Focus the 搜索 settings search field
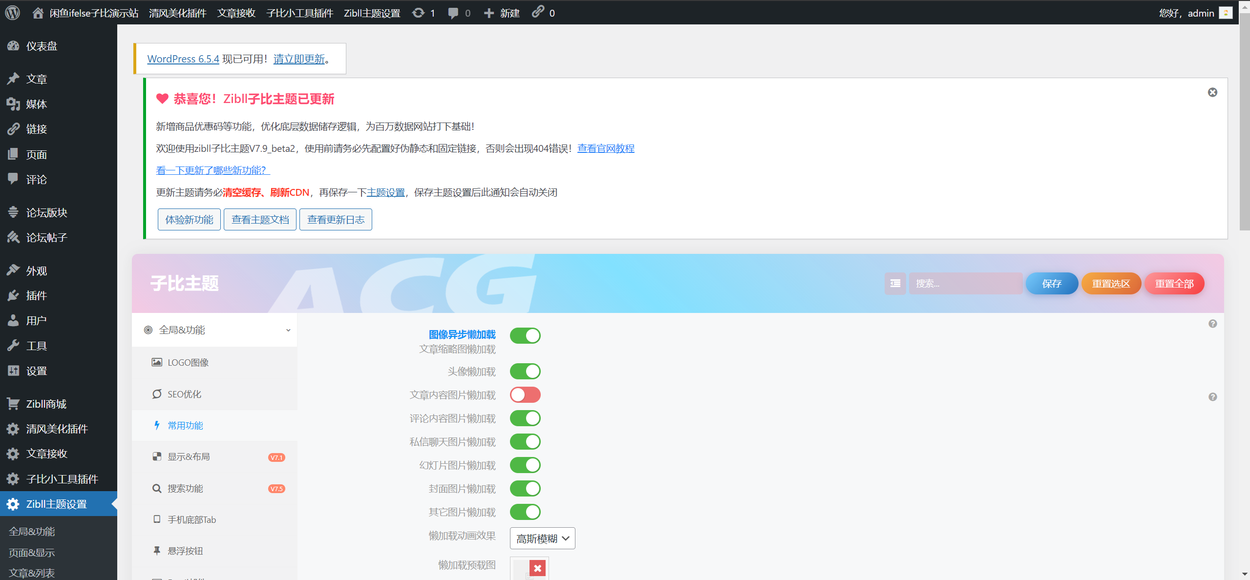 (x=965, y=284)
